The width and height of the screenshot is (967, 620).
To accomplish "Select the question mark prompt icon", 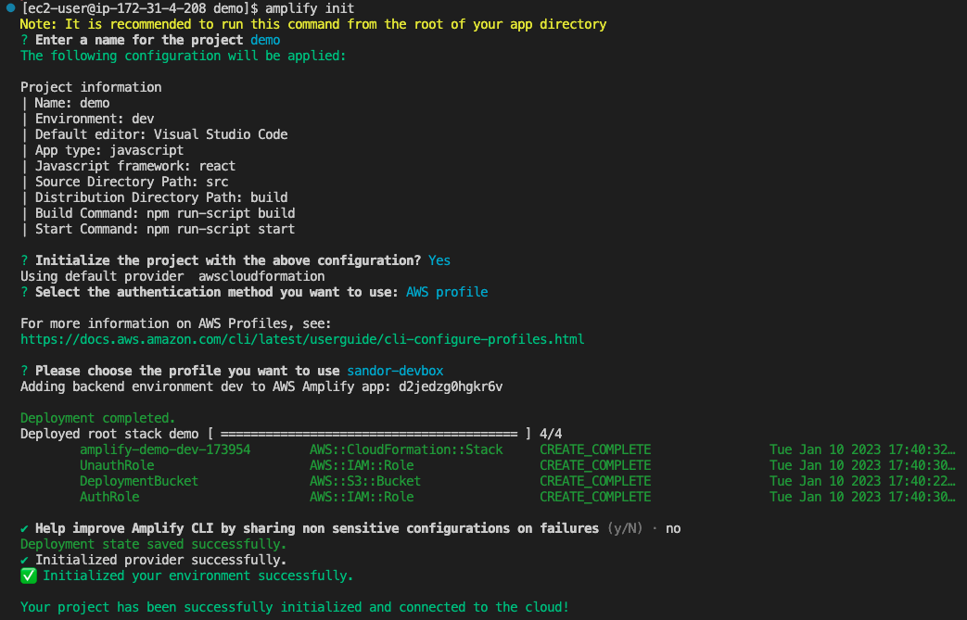I will [25, 39].
